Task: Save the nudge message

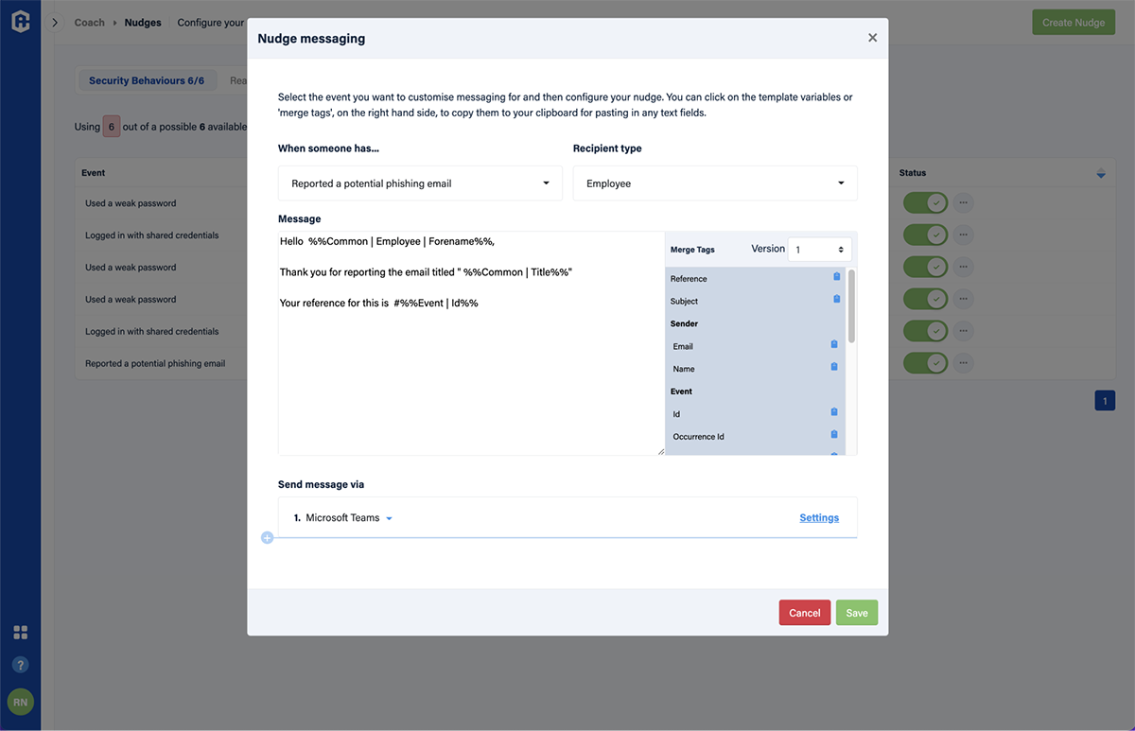Action: (857, 613)
